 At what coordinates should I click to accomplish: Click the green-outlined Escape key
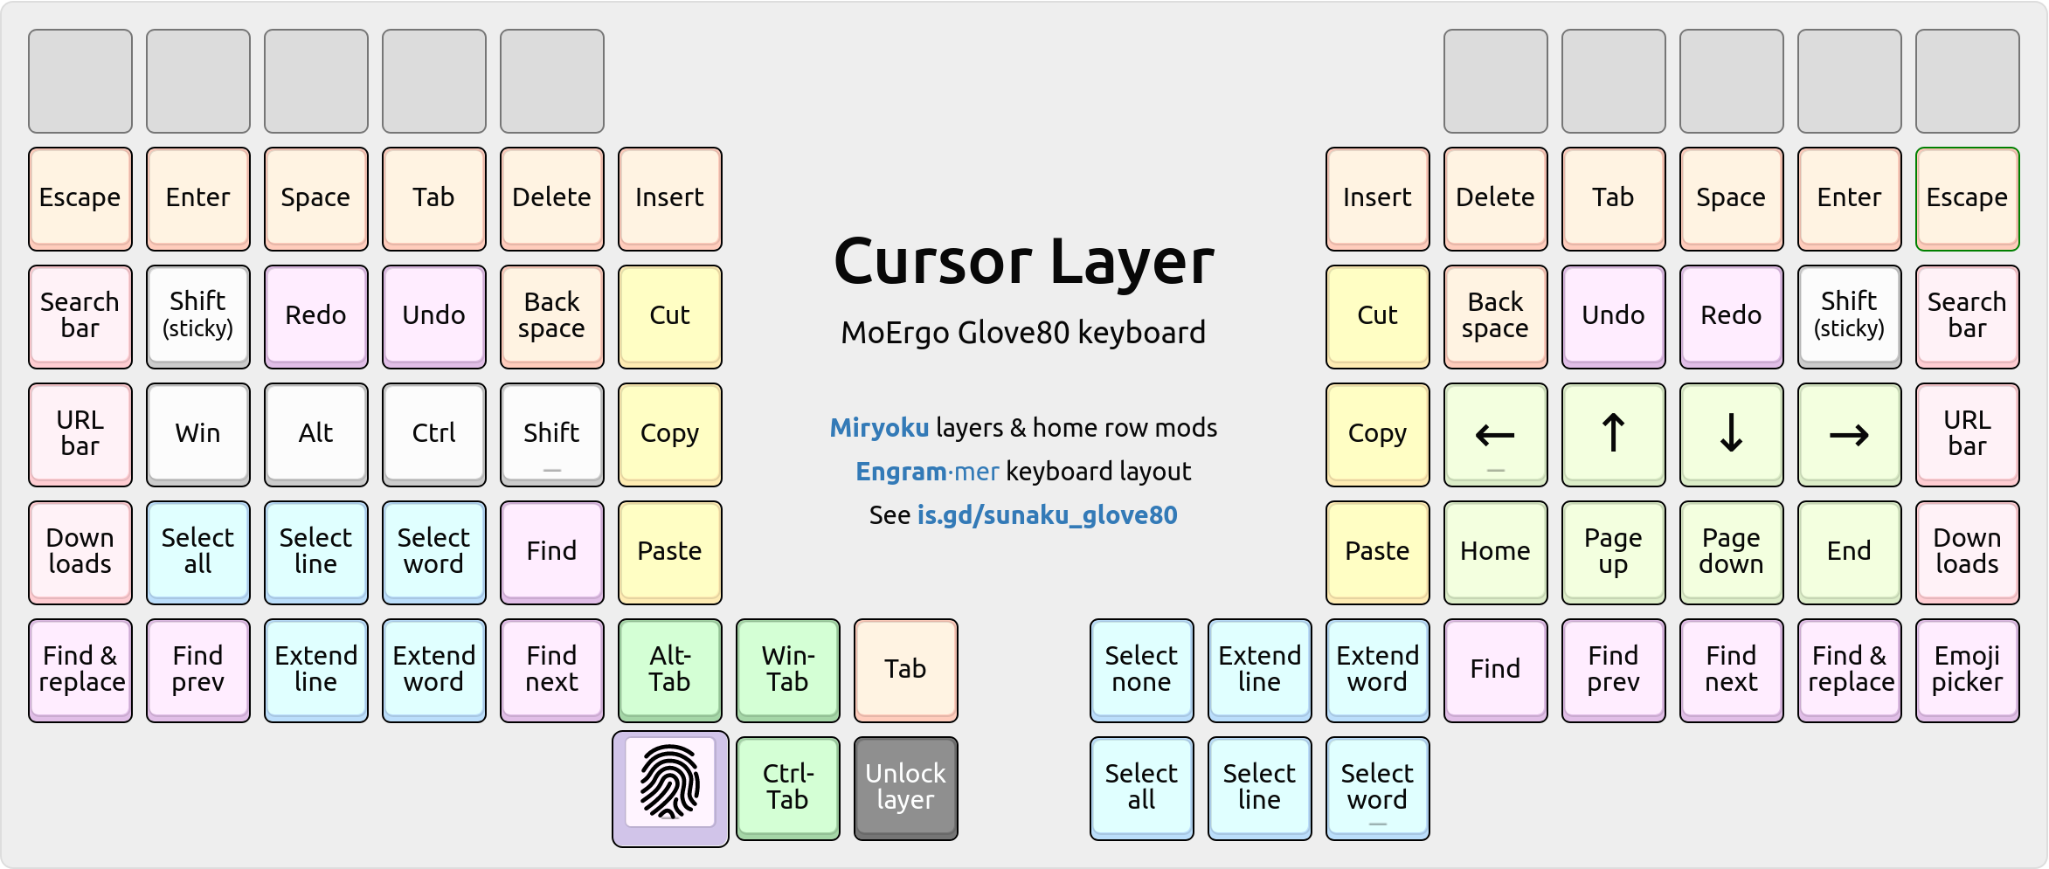pyautogui.click(x=1967, y=199)
